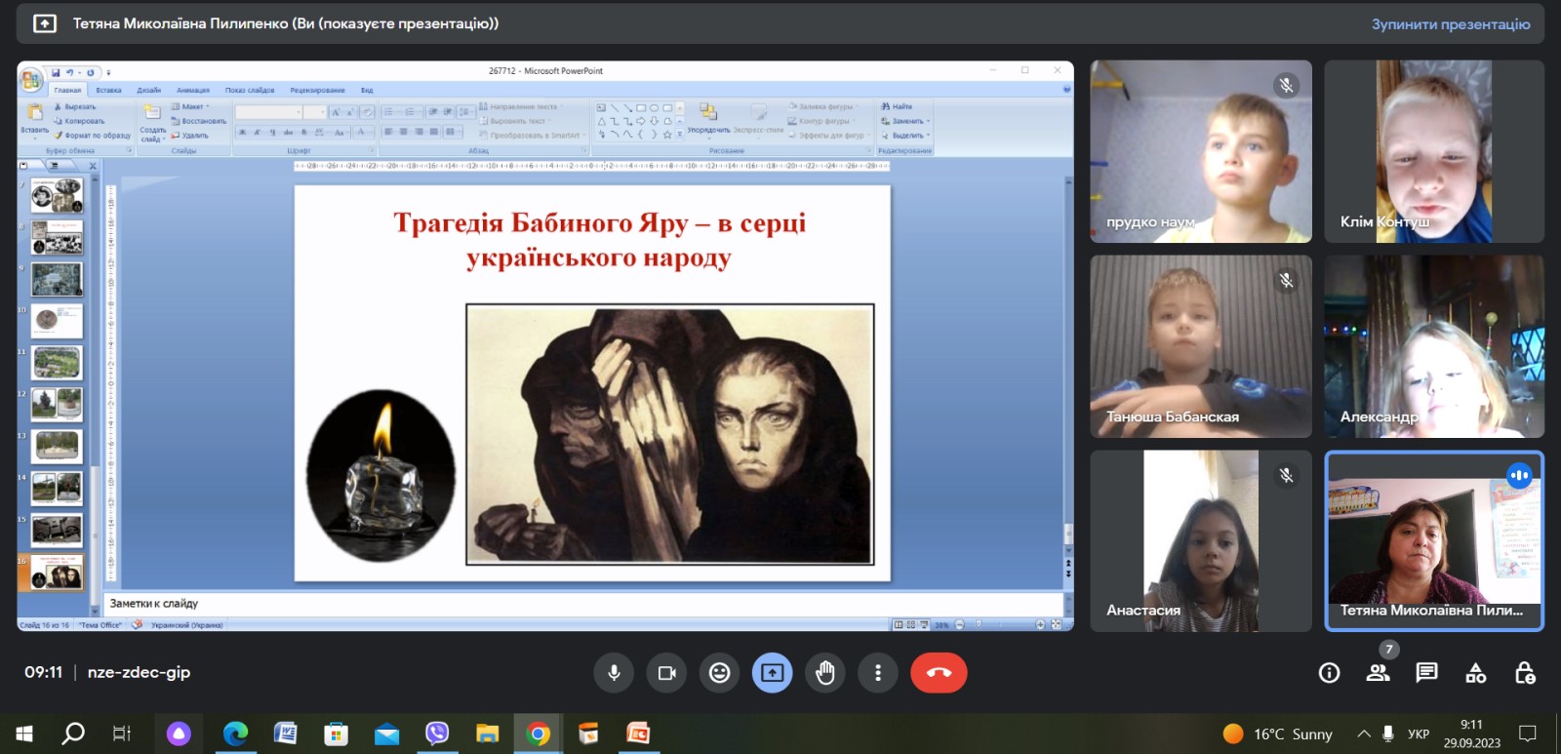1561x754 pixels.
Task: Click the Вставить paste button
Action: point(34,120)
